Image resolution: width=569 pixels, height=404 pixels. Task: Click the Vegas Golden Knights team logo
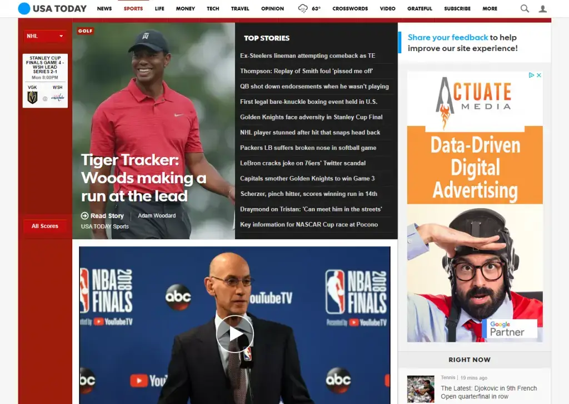pyautogui.click(x=32, y=98)
